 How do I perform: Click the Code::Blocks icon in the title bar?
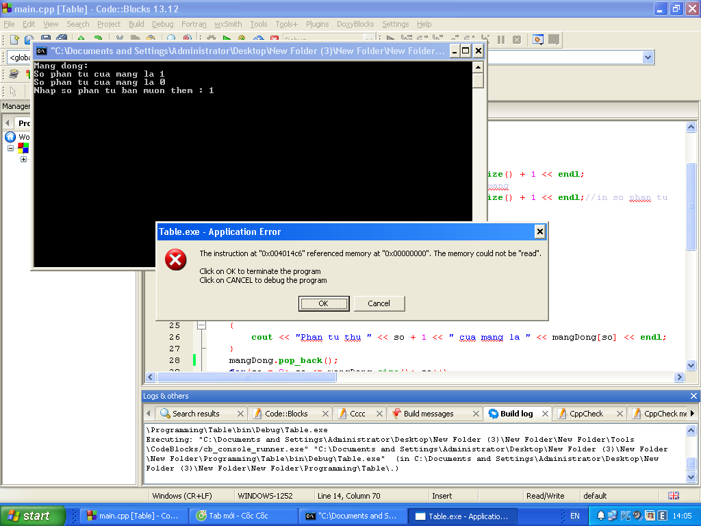(8, 8)
